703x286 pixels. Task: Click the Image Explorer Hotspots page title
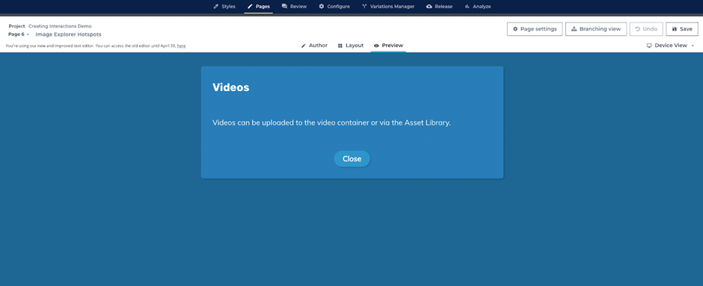(x=69, y=34)
